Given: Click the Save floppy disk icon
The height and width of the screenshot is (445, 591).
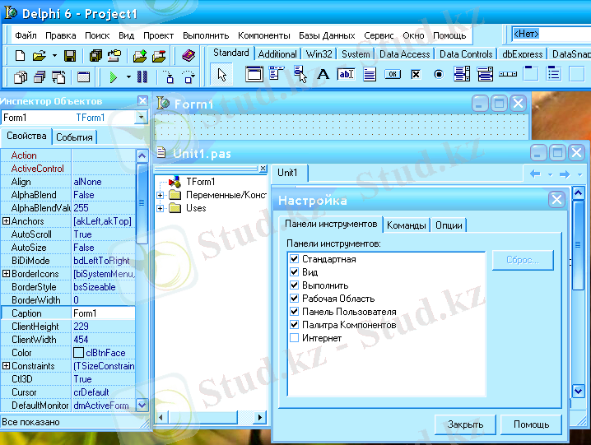Looking at the screenshot, I should click(70, 56).
